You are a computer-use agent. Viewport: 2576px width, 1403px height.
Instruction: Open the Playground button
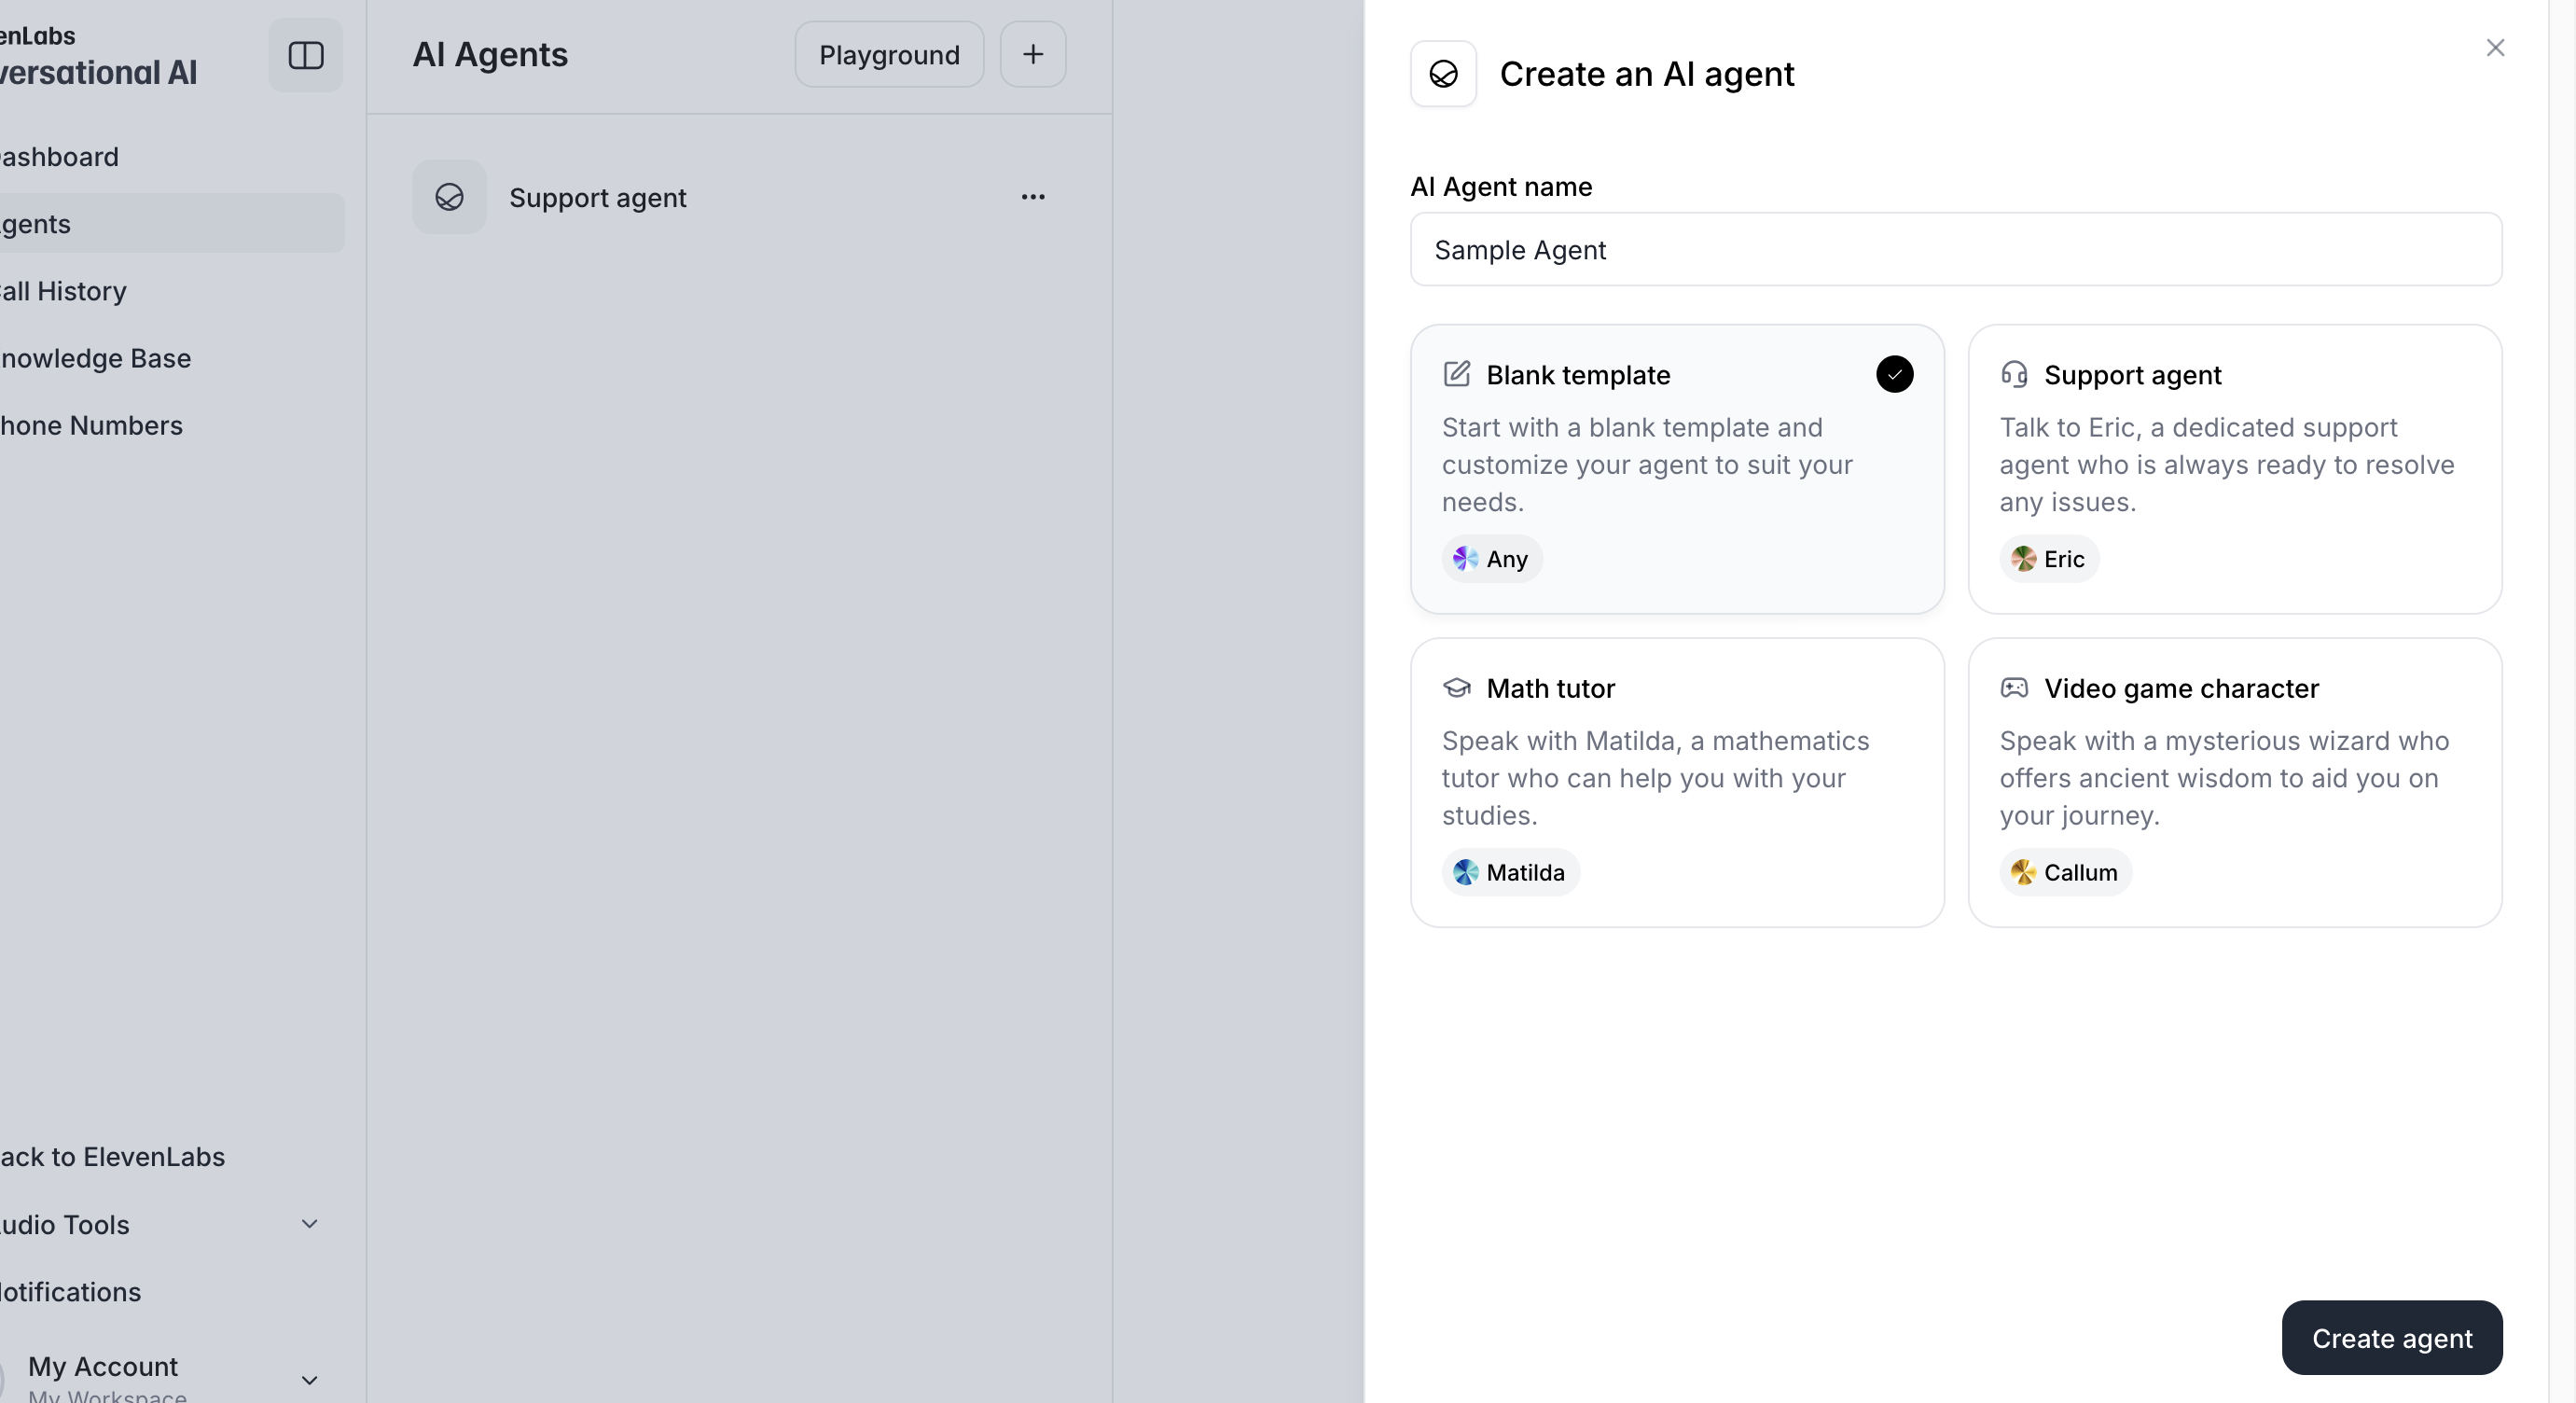click(889, 54)
